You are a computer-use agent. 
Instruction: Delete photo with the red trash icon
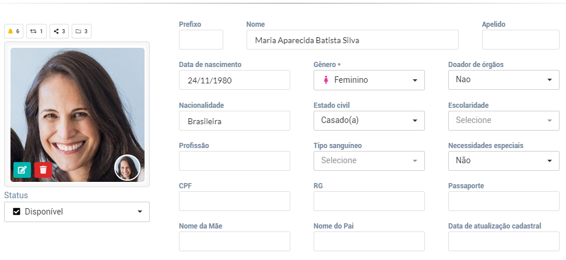(43, 170)
